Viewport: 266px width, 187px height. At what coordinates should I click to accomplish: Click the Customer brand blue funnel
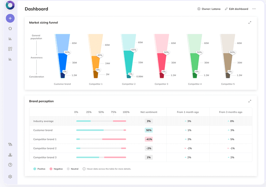click(62, 56)
